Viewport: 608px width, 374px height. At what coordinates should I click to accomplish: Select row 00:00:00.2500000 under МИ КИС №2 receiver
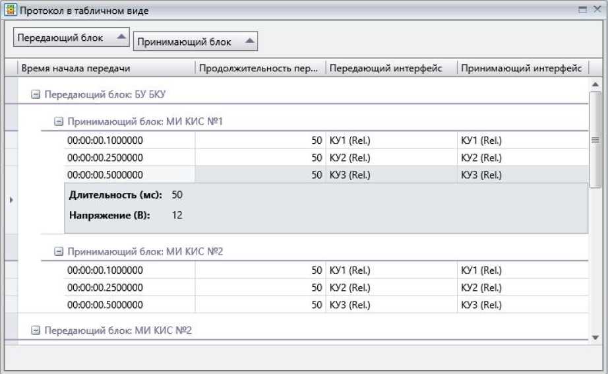coord(326,288)
